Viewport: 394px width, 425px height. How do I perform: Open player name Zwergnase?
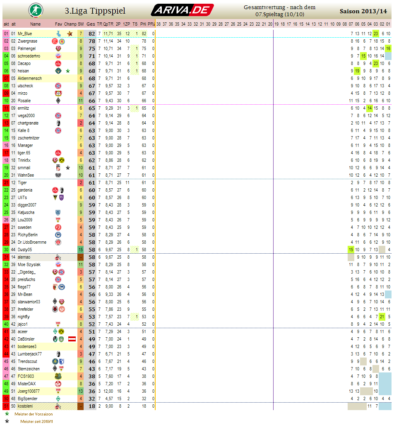[x=27, y=41]
